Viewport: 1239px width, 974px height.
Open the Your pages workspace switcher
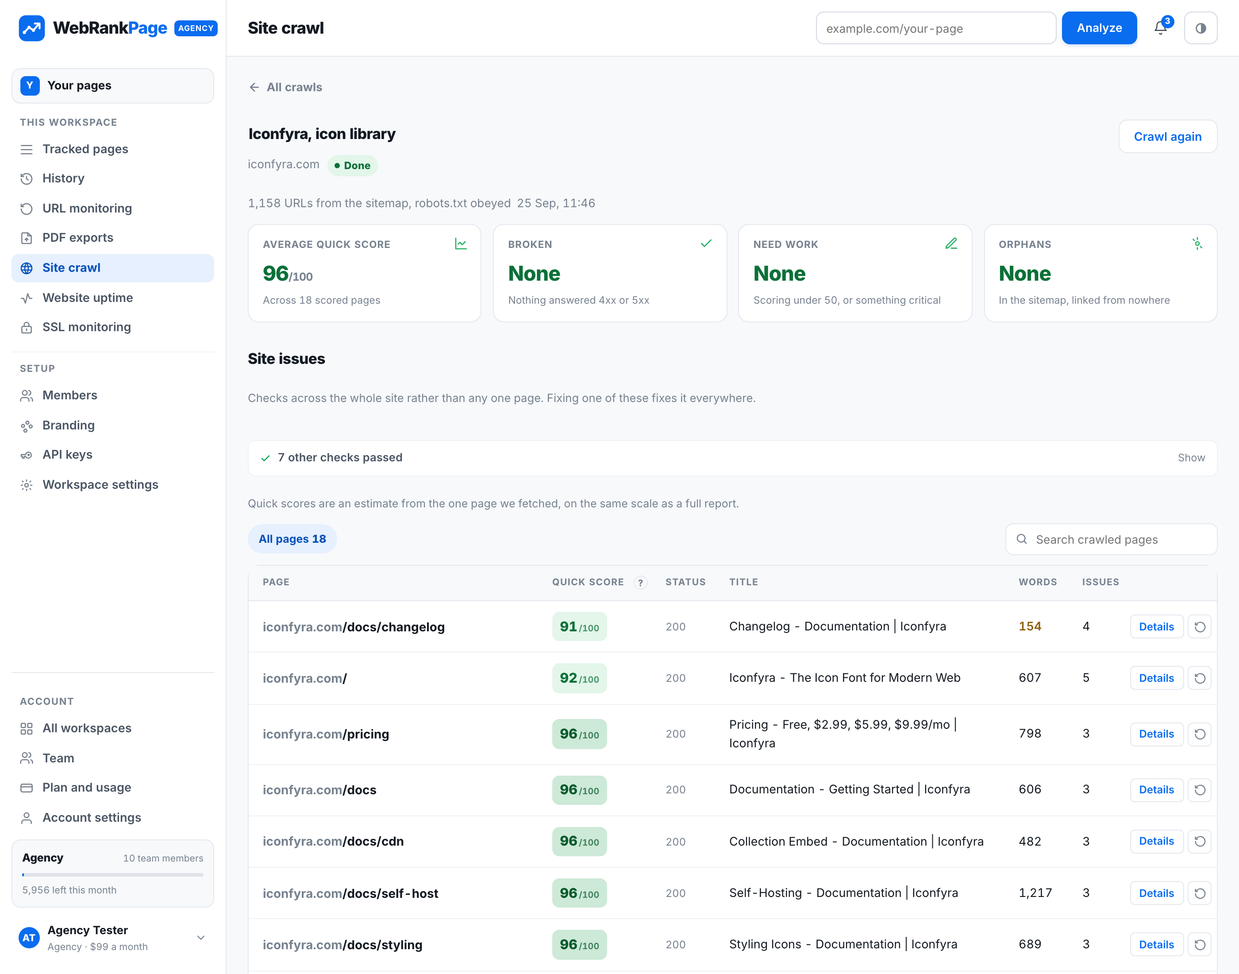[x=113, y=85]
